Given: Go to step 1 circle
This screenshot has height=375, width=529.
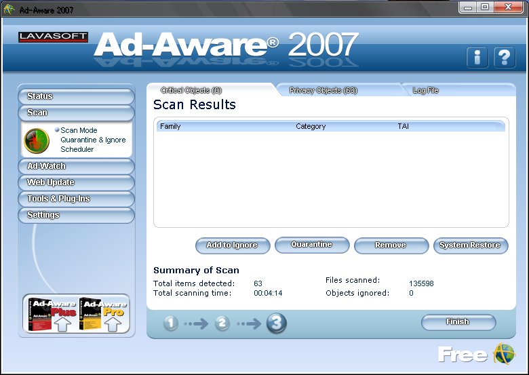Looking at the screenshot, I should click(x=171, y=323).
